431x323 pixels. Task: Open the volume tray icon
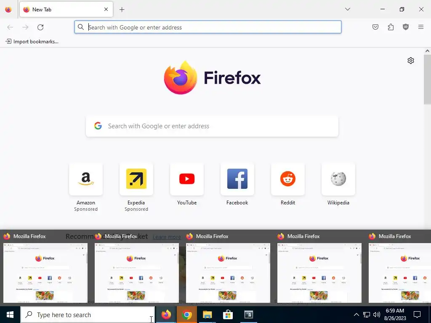click(x=377, y=315)
